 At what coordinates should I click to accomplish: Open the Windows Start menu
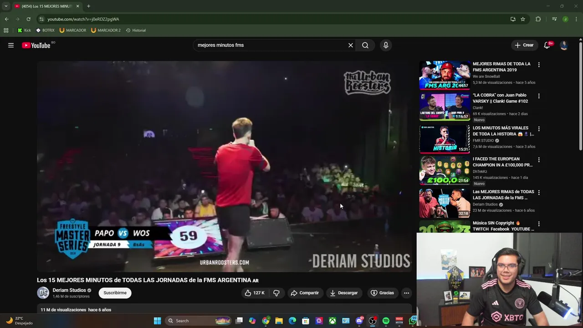point(157,321)
